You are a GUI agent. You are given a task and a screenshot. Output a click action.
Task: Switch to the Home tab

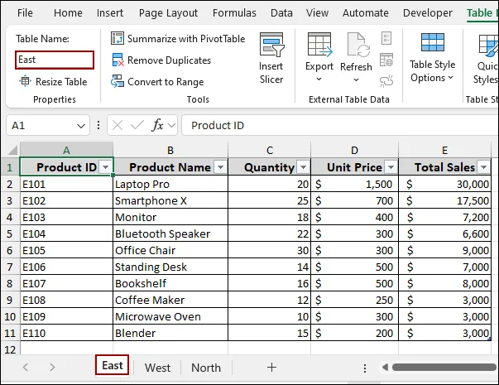(68, 13)
